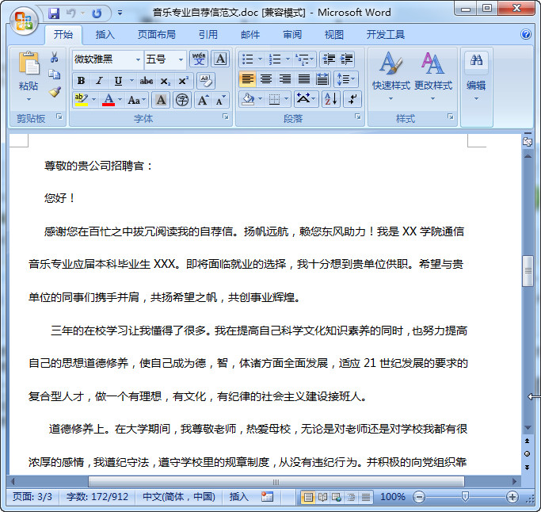Viewport: 541px width, 512px height.
Task: Save the document with the floppy icon
Action: pyautogui.click(x=54, y=13)
